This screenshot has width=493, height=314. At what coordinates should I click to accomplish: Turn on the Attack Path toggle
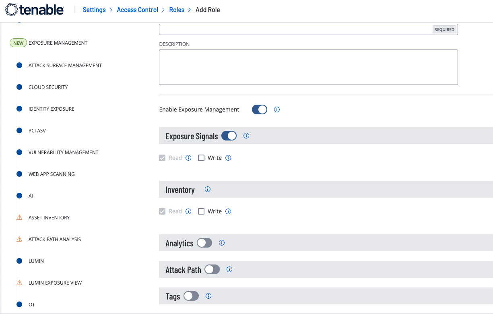(212, 269)
